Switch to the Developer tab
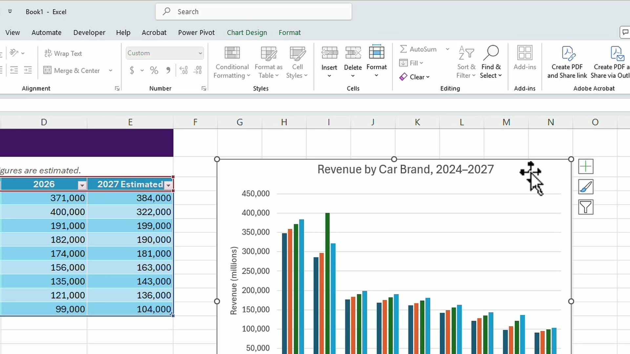The height and width of the screenshot is (354, 630). click(89, 32)
